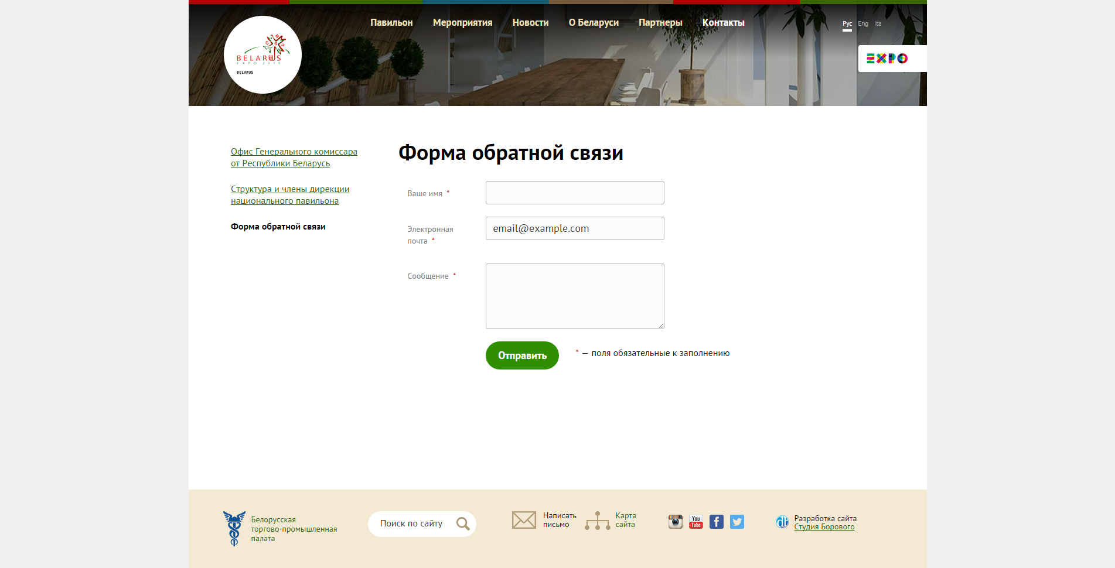Open the Павильон menu item
The image size is (1115, 568).
[391, 22]
